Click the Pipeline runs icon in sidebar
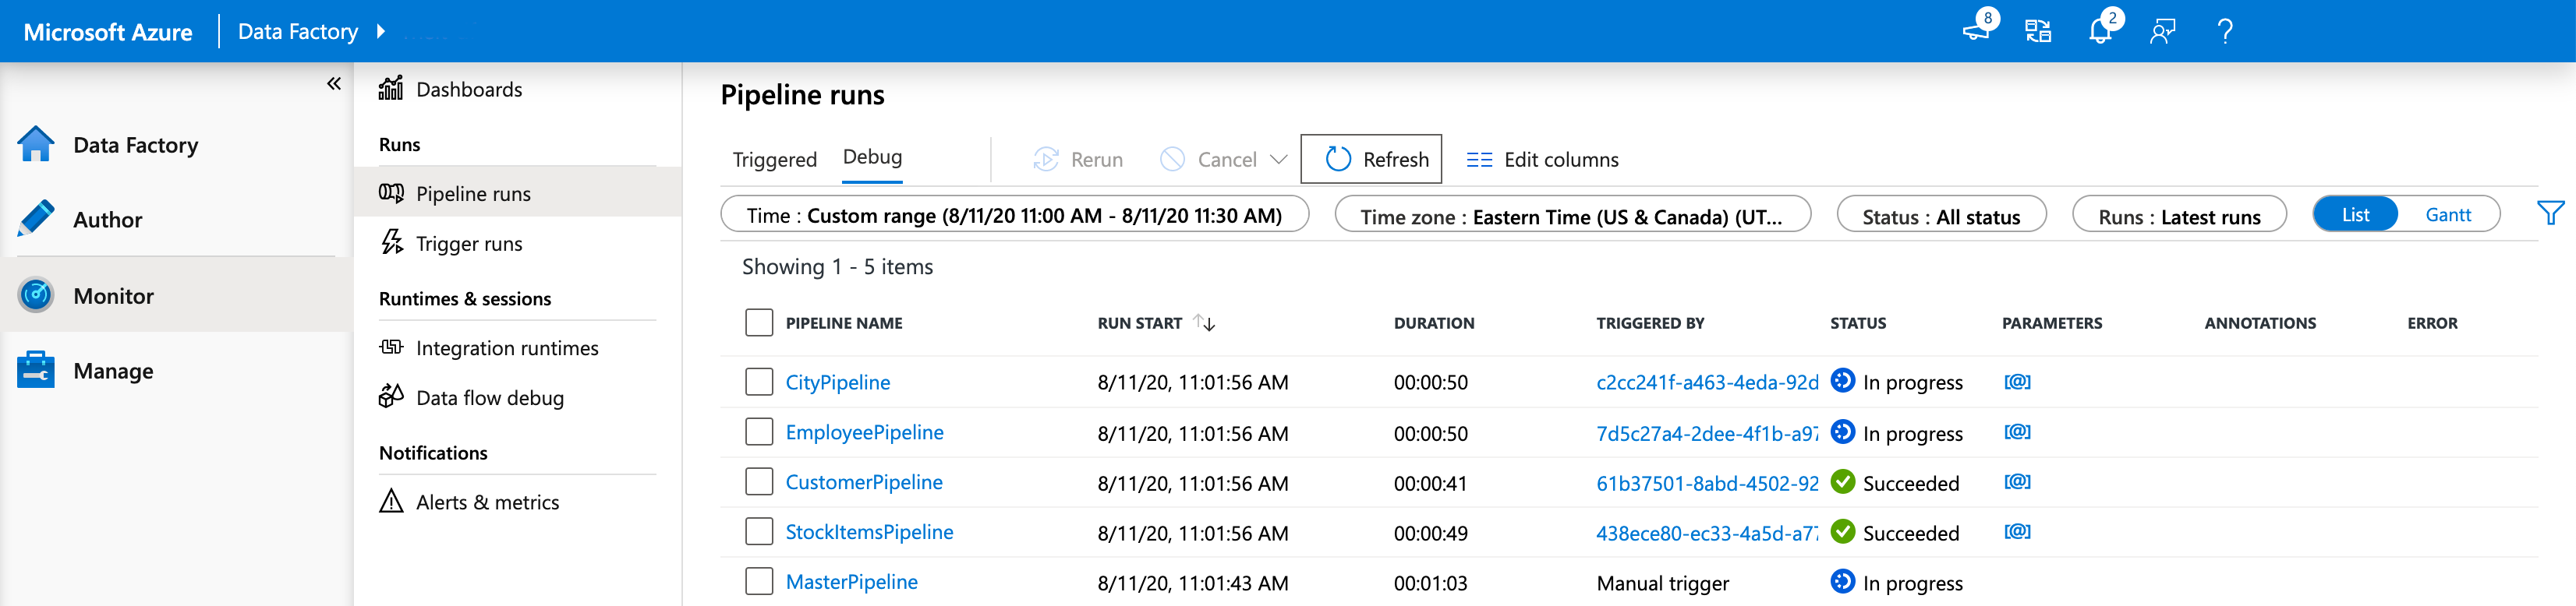The width and height of the screenshot is (2576, 606). pyautogui.click(x=391, y=192)
